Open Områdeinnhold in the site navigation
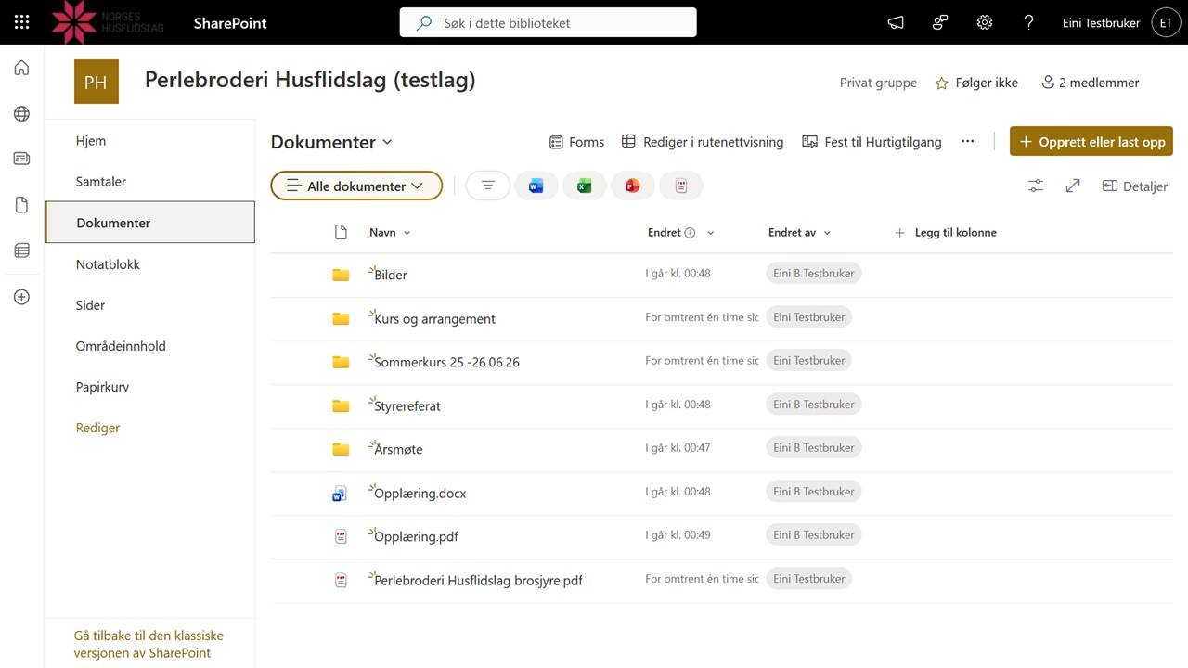This screenshot has width=1188, height=668. tap(121, 345)
